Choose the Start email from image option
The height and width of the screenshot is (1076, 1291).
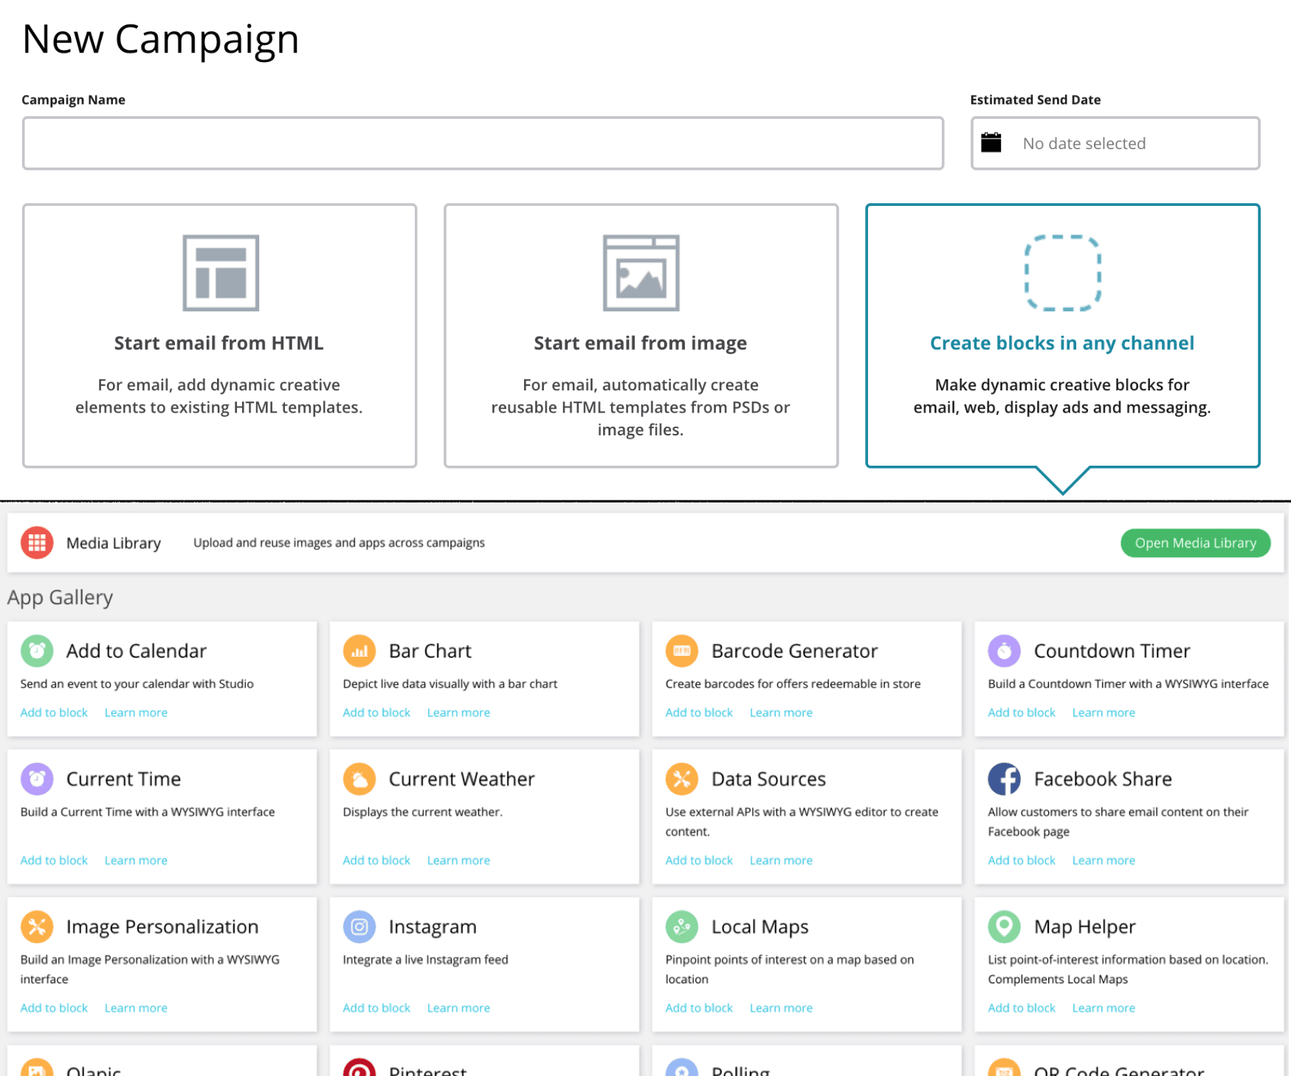click(x=641, y=336)
